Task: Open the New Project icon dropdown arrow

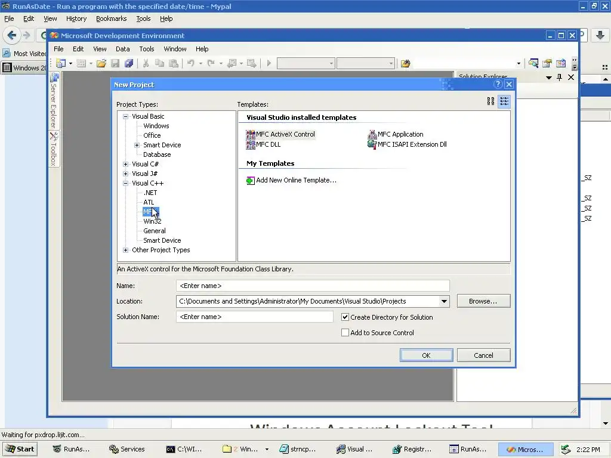Action: [70, 63]
